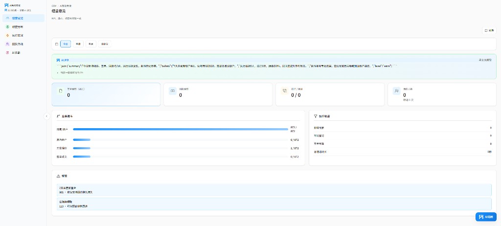Select the 今日 date filter
The width and height of the screenshot is (501, 226).
[66, 44]
